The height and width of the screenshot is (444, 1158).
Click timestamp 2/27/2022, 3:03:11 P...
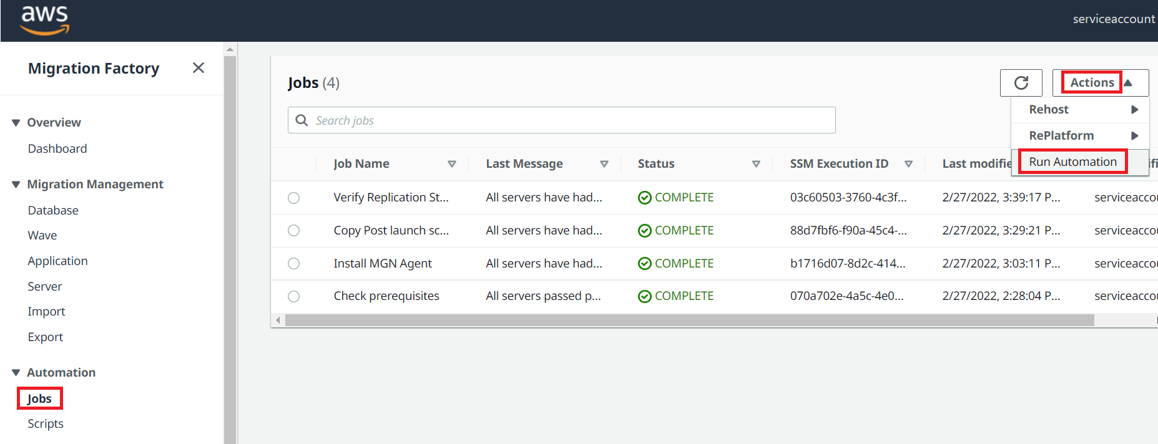(1001, 264)
